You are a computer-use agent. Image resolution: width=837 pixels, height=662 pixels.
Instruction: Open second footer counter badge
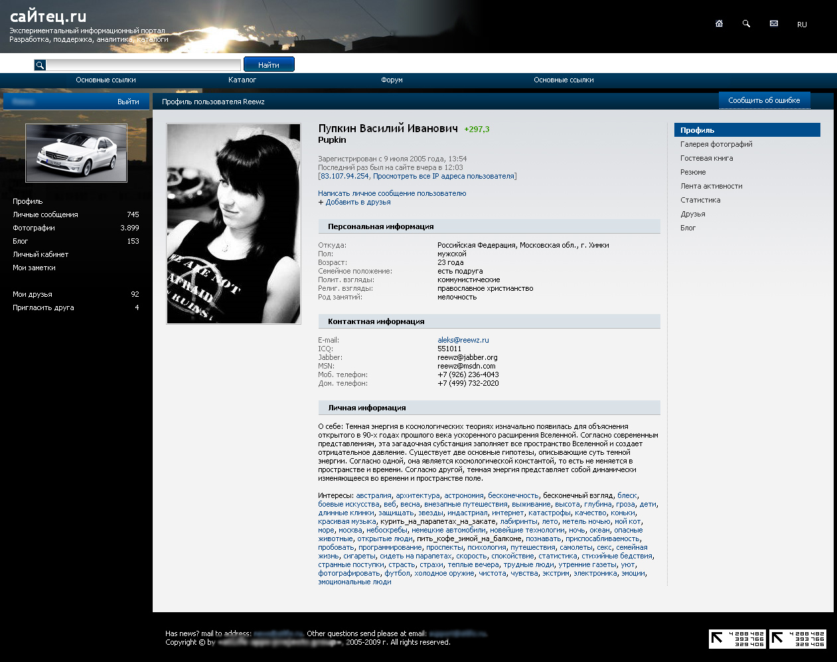click(798, 639)
